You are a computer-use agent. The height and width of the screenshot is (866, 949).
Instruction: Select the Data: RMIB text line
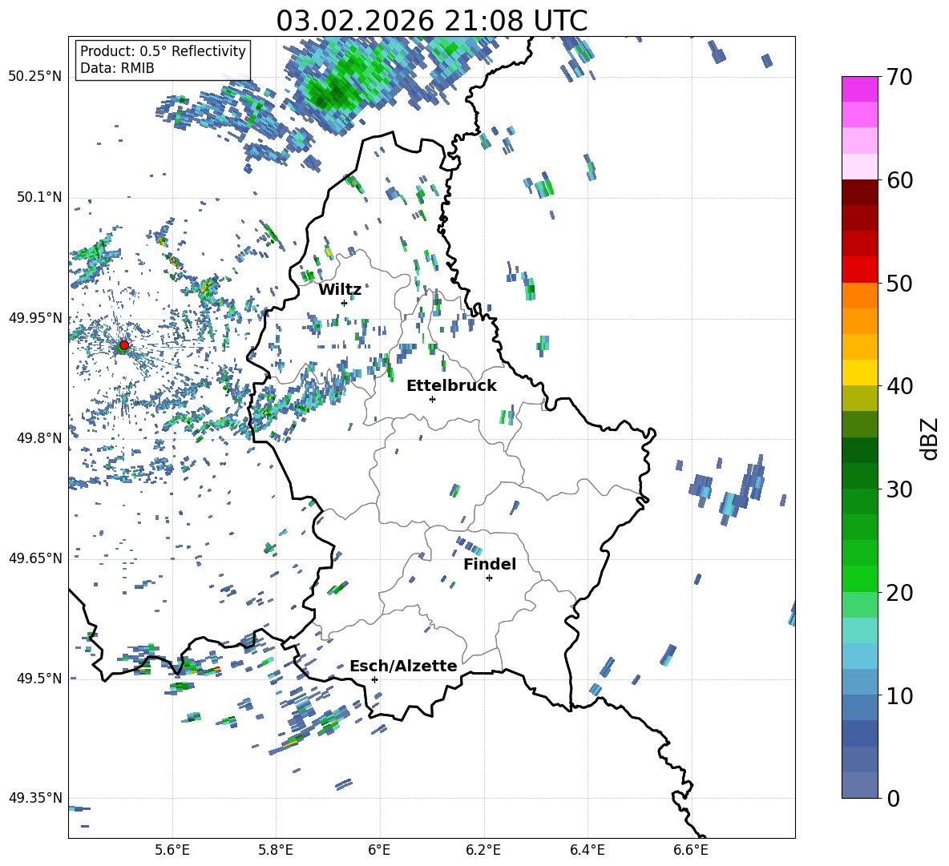click(117, 68)
